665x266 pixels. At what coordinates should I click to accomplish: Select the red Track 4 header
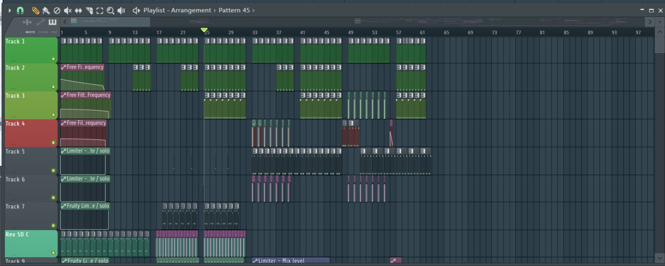click(x=31, y=133)
